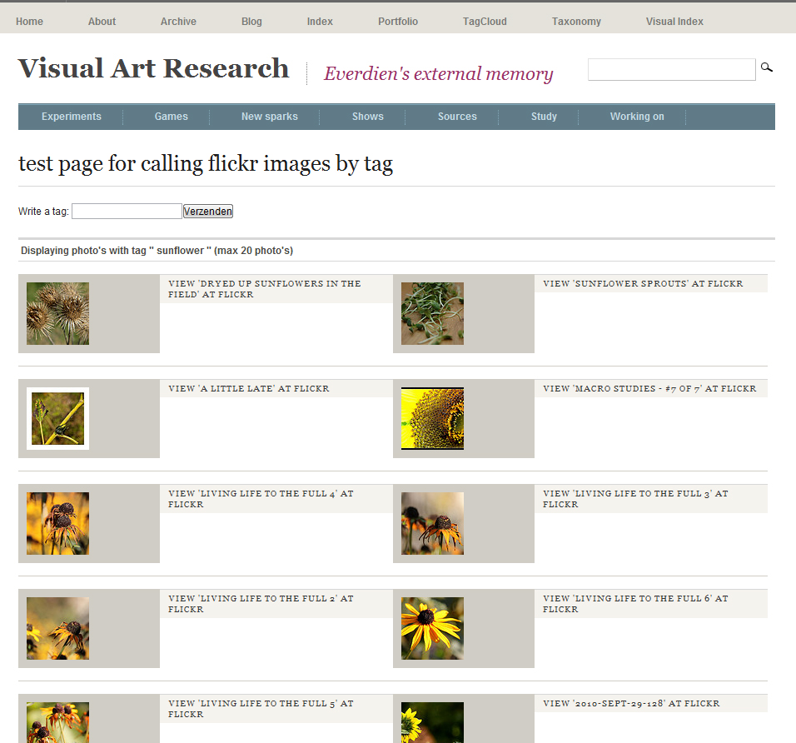Screen dimensions: 796x743
Task: Go to the About page
Action: [x=102, y=22]
